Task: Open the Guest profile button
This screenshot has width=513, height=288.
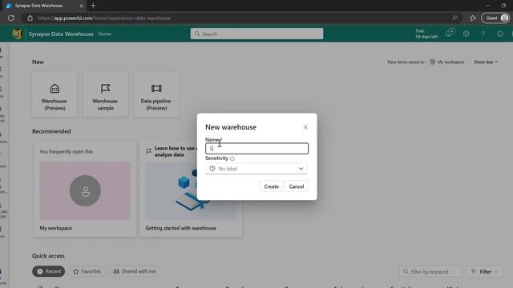Action: pos(495,18)
